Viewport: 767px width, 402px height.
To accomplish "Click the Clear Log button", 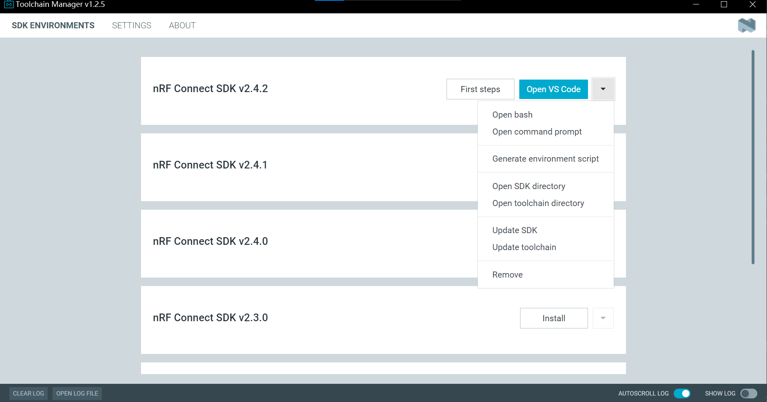I will [x=28, y=394].
